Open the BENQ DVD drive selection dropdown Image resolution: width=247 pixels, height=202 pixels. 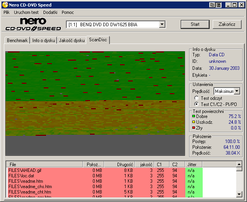[x=162, y=24]
